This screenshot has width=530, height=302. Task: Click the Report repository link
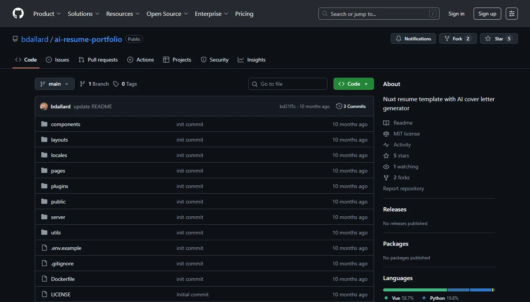404,188
